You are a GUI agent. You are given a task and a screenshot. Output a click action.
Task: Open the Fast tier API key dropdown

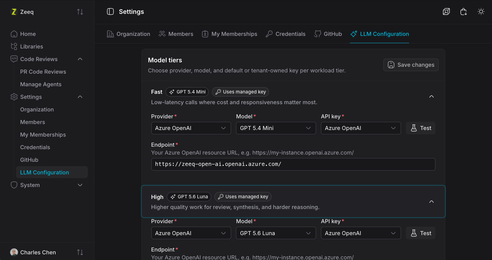(x=361, y=128)
